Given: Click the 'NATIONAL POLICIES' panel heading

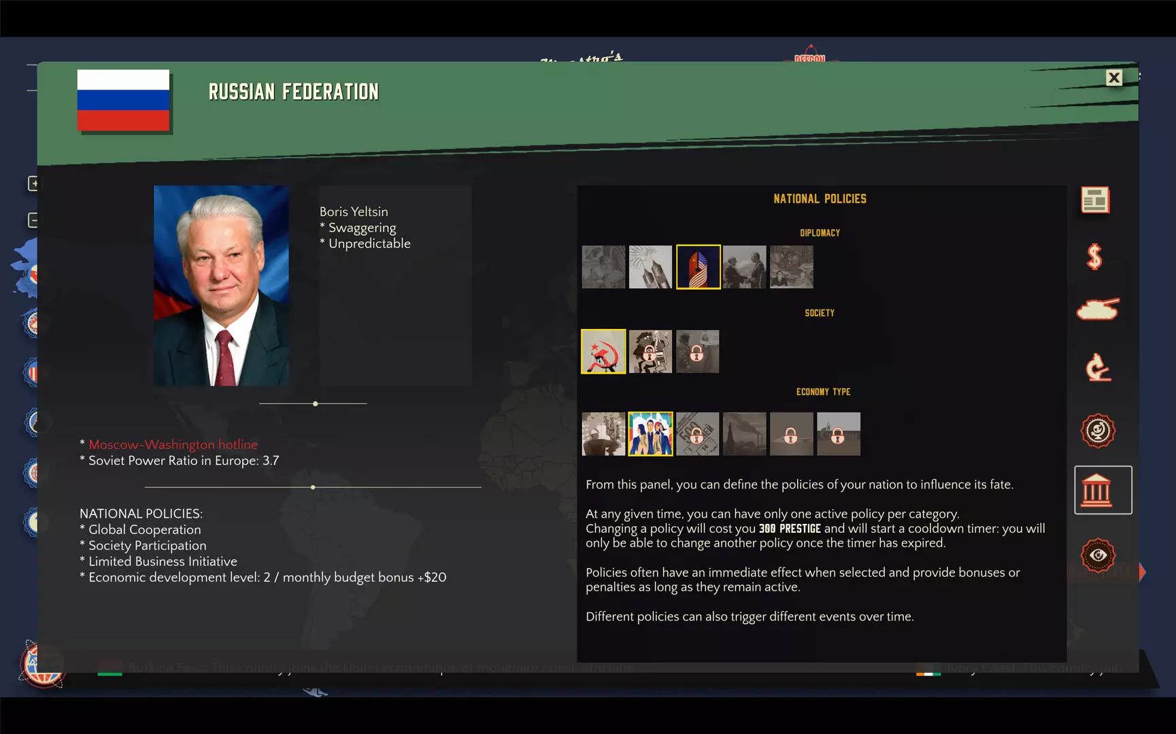Looking at the screenshot, I should [820, 199].
